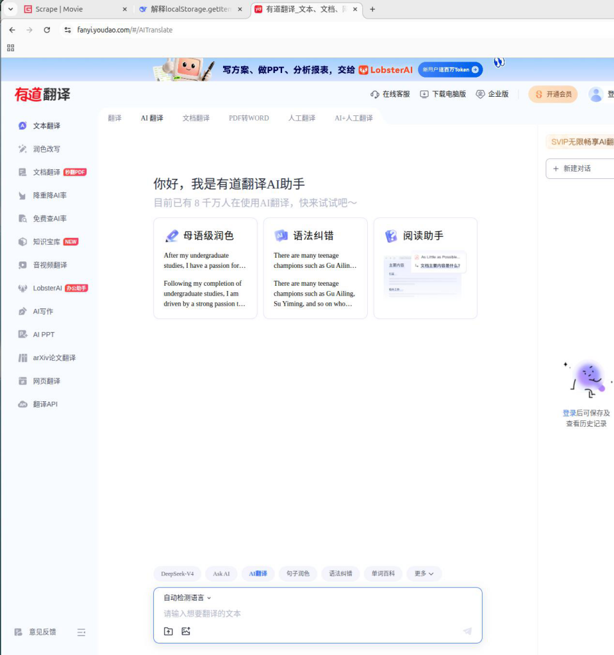This screenshot has width=614, height=655.
Task: Open 文本翻译 in the sidebar
Action: click(40, 126)
